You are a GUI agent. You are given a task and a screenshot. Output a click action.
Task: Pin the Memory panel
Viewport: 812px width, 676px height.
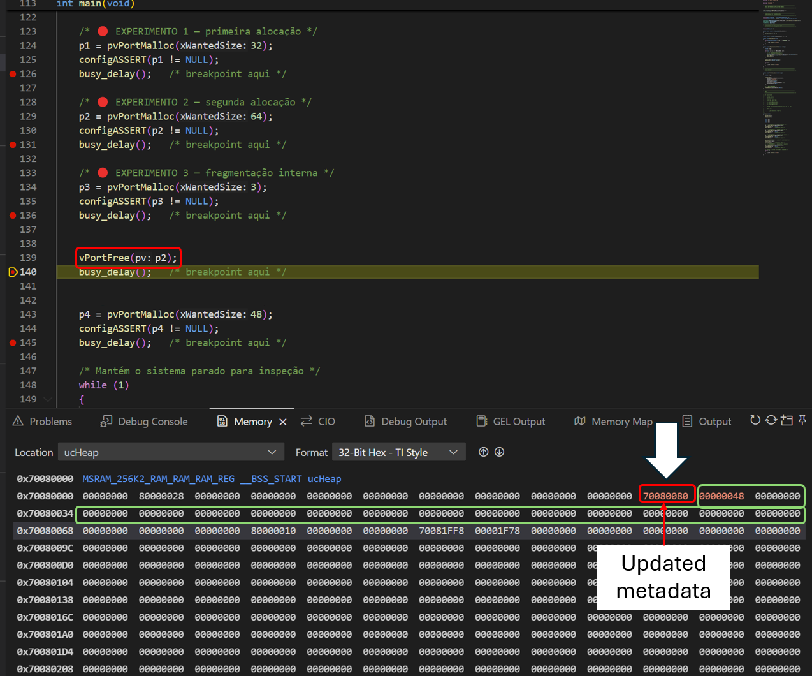coord(802,420)
